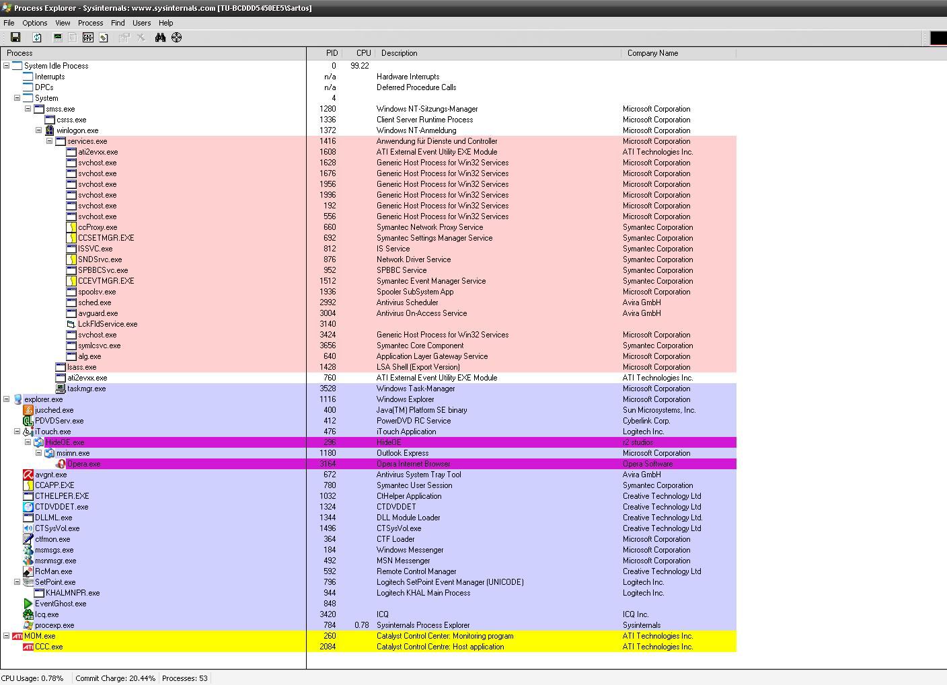Open the Help menu
The image size is (947, 685).
tap(166, 23)
